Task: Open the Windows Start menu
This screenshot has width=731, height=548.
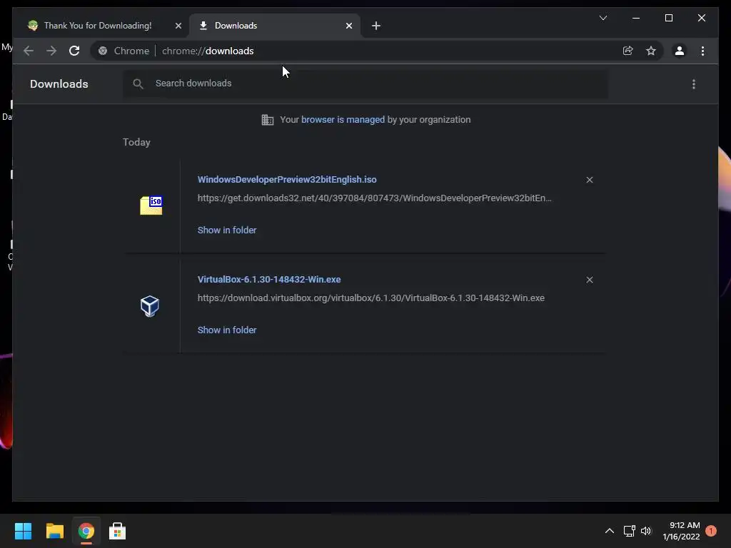Action: [x=23, y=531]
